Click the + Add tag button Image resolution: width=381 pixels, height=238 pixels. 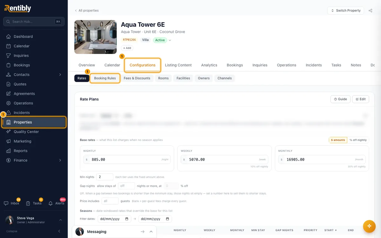click(x=127, y=48)
